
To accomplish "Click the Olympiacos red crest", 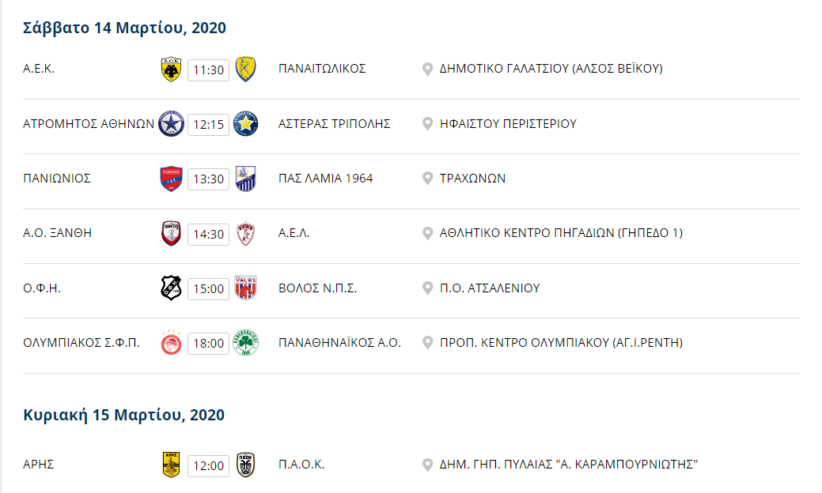I will 171,343.
